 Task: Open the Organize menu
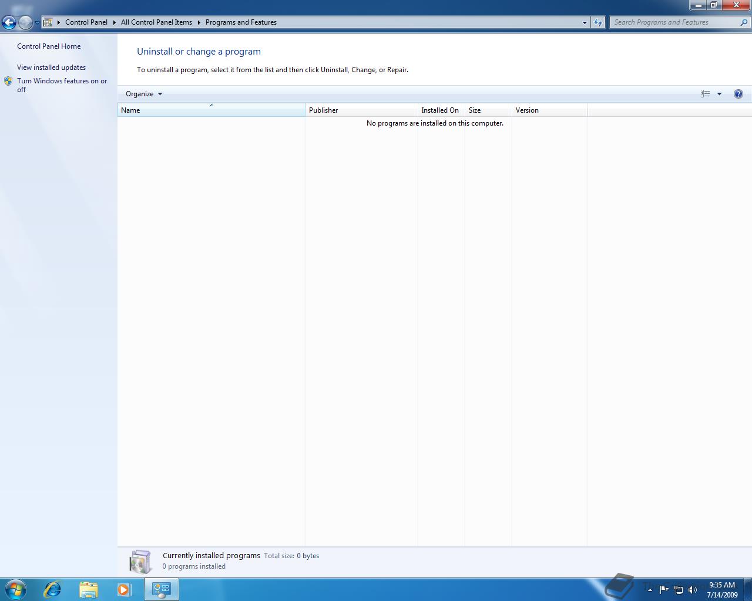coord(144,94)
